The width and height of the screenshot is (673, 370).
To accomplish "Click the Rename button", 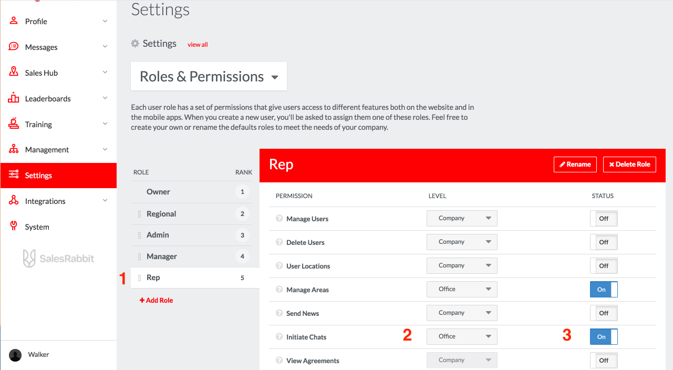I will coord(575,164).
